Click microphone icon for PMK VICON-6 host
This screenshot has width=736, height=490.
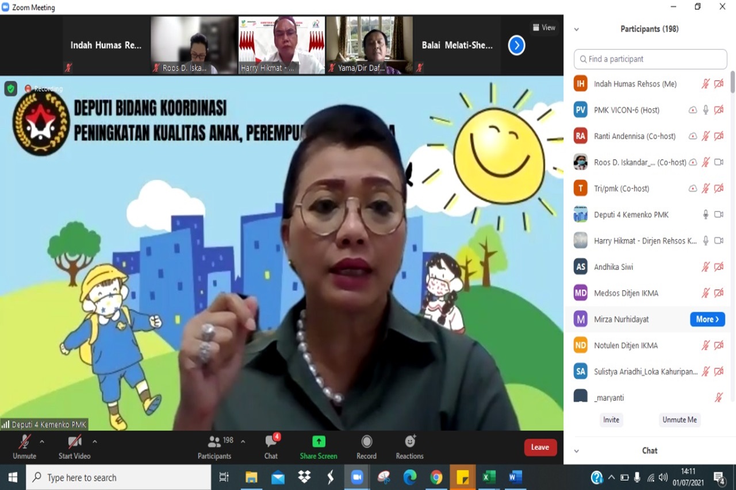706,110
